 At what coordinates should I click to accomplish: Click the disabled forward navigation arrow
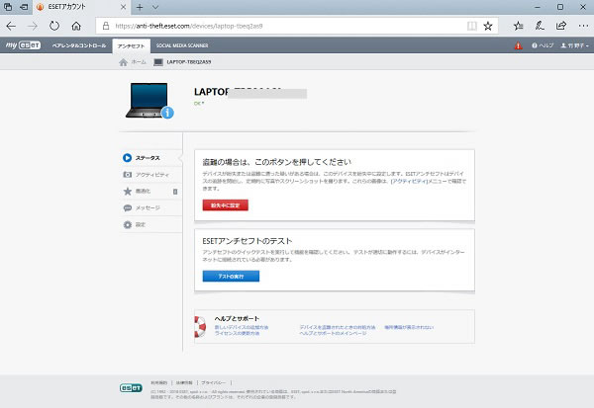pos(33,26)
